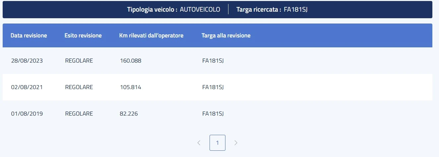Click the Esito revisione column header
This screenshot has width=439, height=157.
(83, 35)
